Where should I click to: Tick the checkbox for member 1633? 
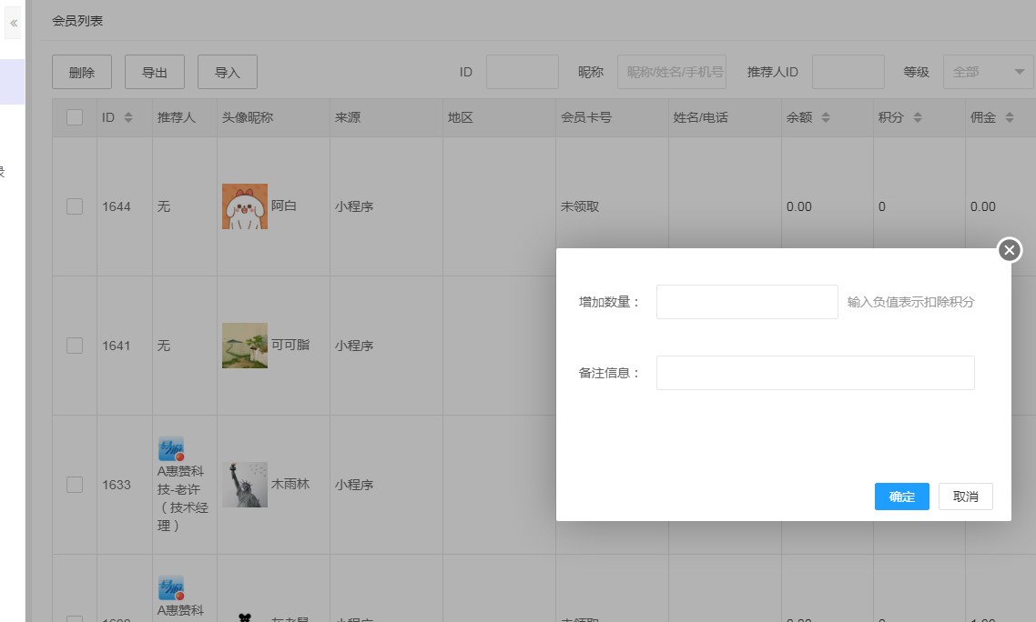(x=75, y=485)
